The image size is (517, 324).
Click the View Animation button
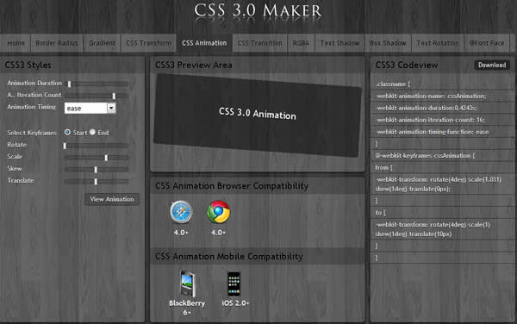pos(112,199)
